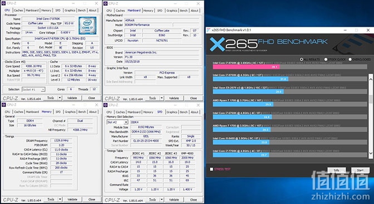
Task: Open the Bench tab in Mainboard window
Action: [184, 11]
